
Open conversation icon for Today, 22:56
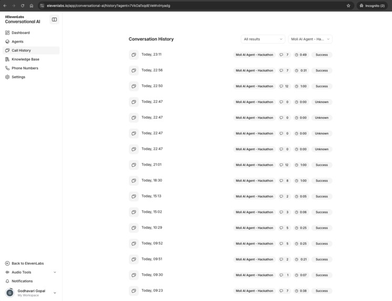134,70
